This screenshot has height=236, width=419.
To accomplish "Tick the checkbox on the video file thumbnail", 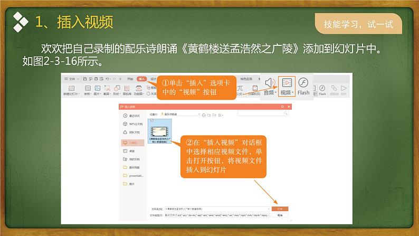I will 153,120.
